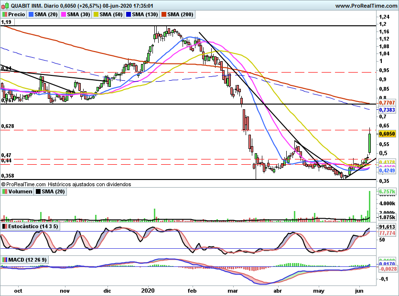This screenshot has width=399, height=296.
Task: Open the www.ProRealTime.com link
Action: (x=366, y=6)
